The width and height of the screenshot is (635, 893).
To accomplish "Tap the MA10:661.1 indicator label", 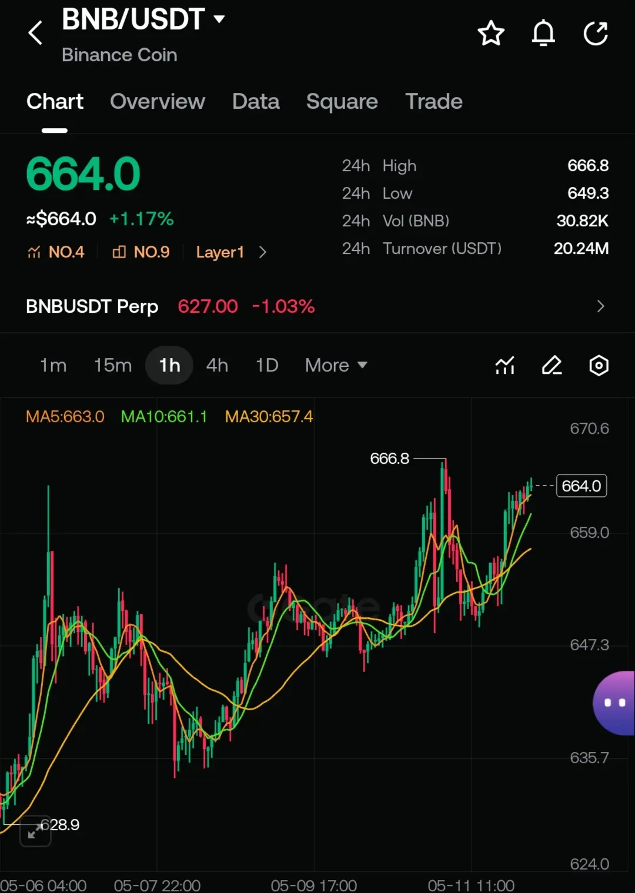I will [164, 417].
